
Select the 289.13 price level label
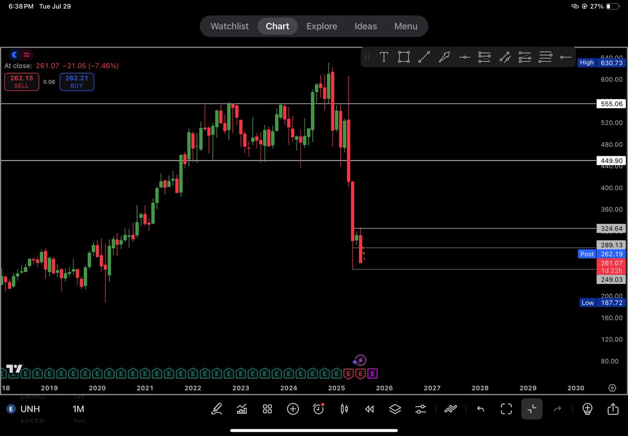point(611,245)
